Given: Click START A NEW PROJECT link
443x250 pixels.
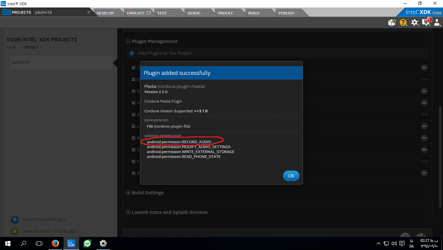Looking at the screenshot, I should [x=44, y=220].
